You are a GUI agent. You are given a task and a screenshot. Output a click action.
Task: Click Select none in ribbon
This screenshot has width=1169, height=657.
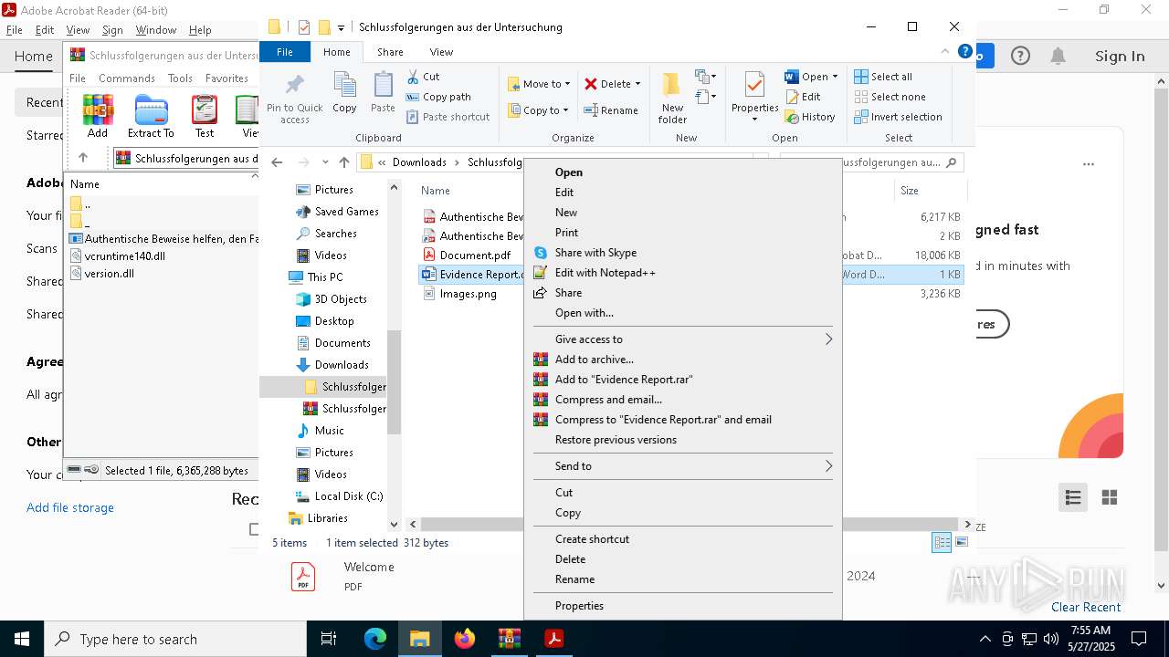click(890, 97)
